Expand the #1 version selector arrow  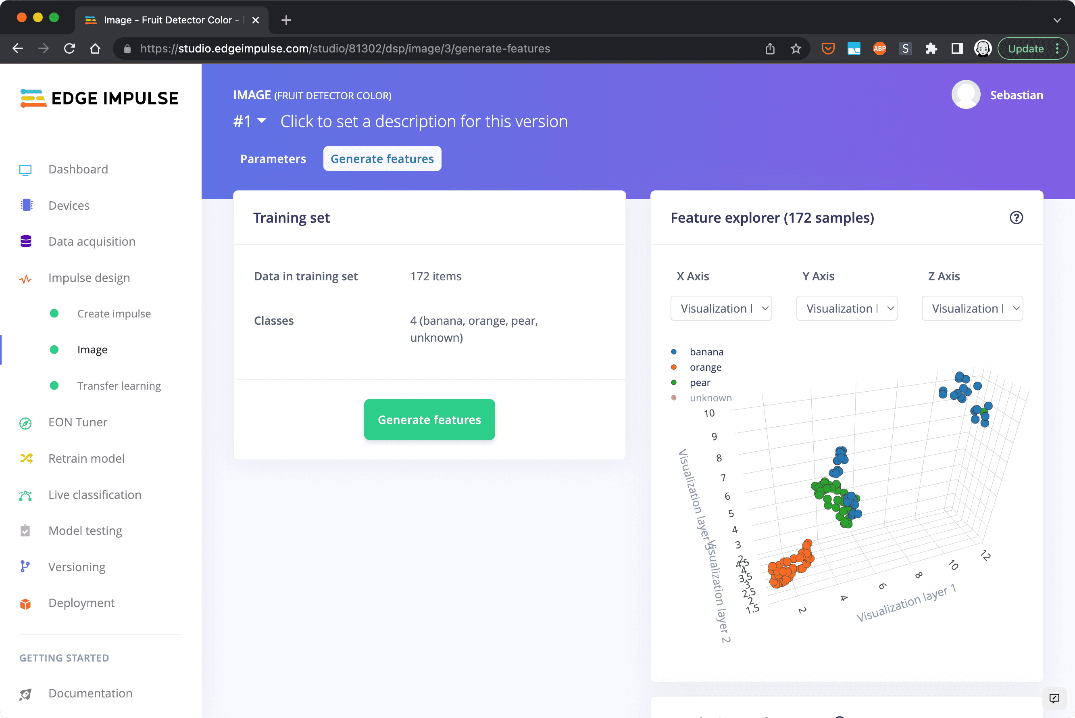point(261,121)
